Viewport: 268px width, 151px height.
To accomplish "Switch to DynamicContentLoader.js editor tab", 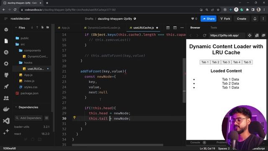I will (102, 28).
